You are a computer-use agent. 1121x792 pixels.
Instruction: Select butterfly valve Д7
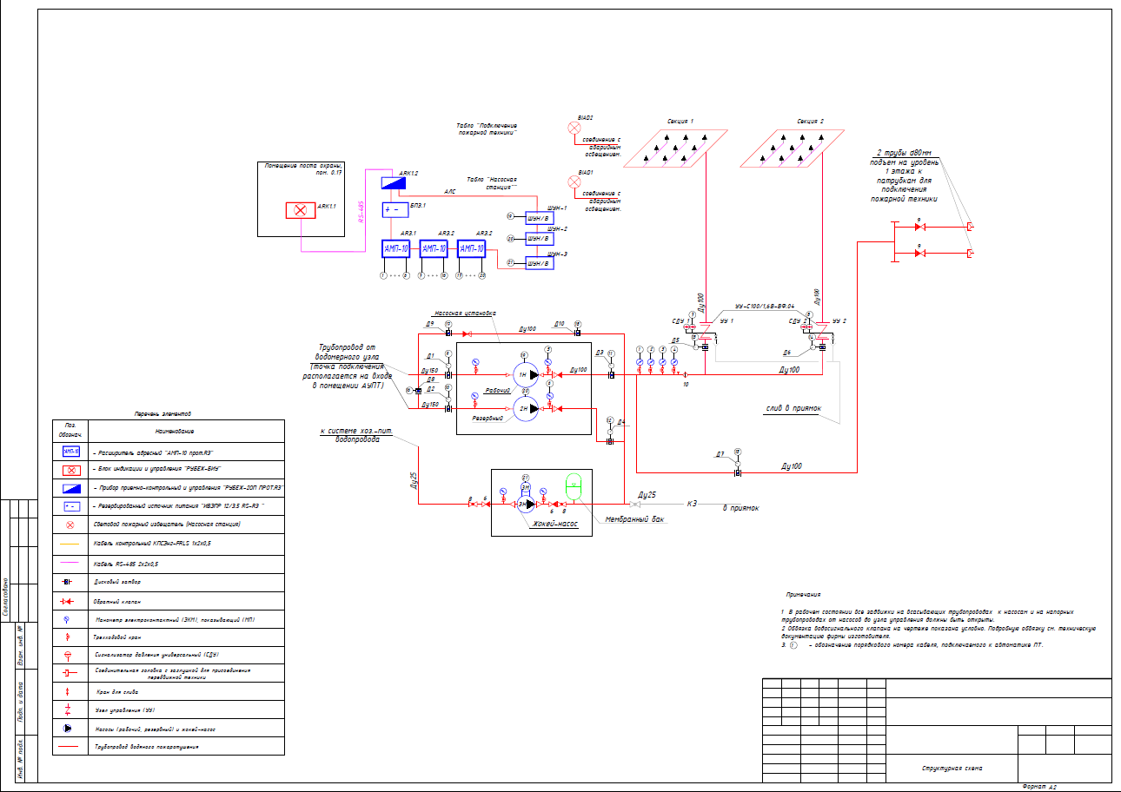pos(738,472)
